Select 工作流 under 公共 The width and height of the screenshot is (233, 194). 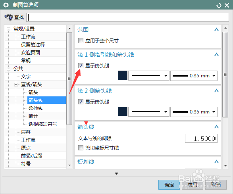[x=28, y=140]
